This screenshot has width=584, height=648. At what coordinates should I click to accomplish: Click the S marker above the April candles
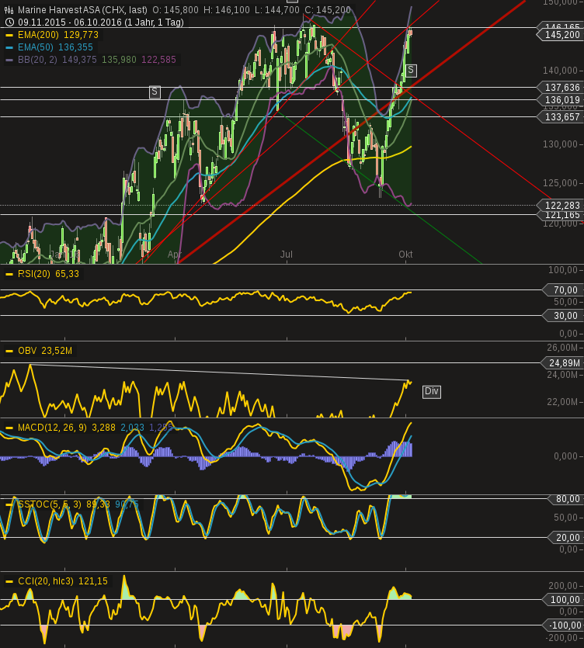tap(155, 92)
